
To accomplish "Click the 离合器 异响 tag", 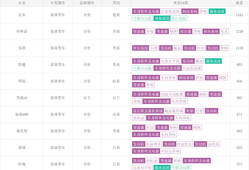I will (x=190, y=31).
